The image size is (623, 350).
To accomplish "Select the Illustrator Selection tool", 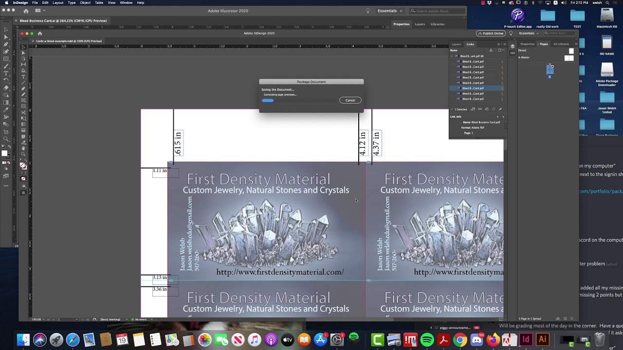I will pos(6,29).
